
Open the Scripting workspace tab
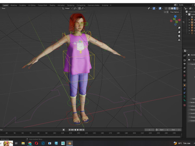coord(105,5)
